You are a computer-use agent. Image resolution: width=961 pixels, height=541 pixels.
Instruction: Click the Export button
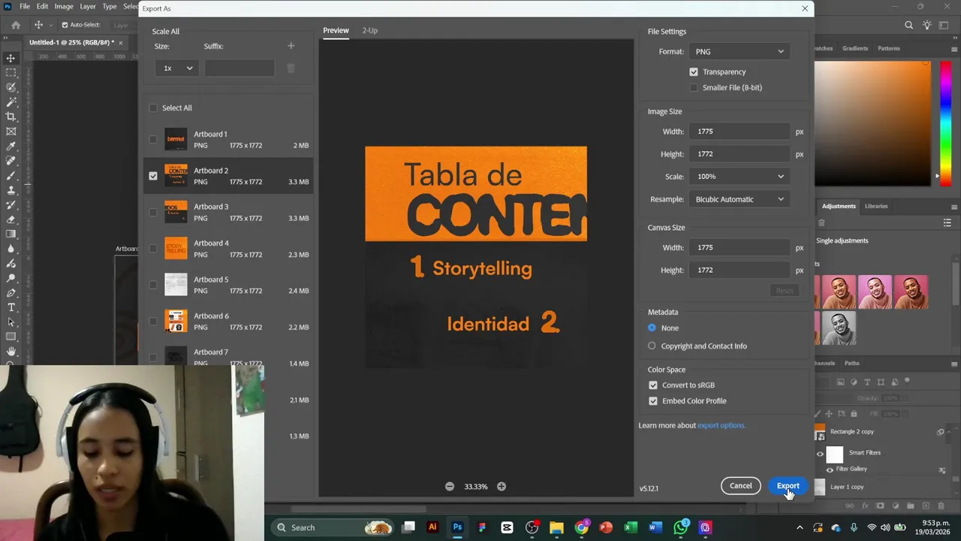(788, 486)
